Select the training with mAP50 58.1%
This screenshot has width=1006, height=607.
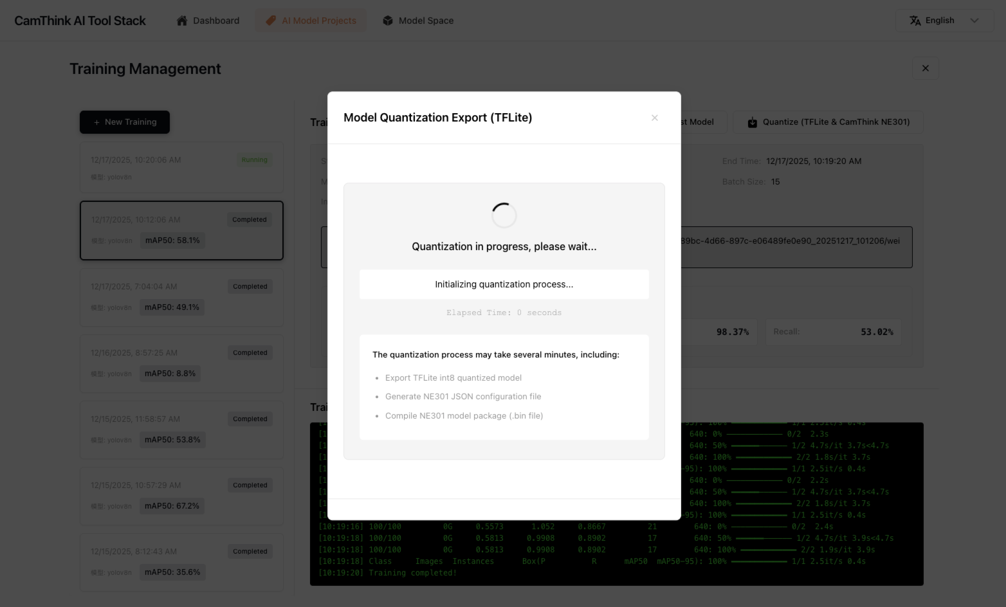[181, 230]
